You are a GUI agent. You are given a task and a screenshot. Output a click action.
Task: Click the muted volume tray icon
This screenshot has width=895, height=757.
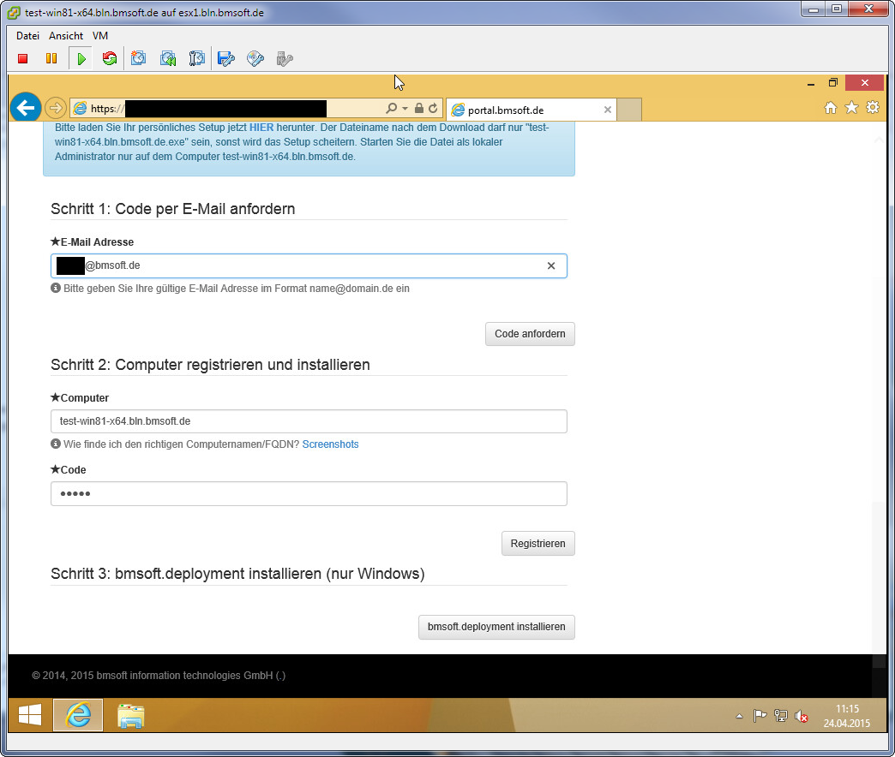(801, 716)
